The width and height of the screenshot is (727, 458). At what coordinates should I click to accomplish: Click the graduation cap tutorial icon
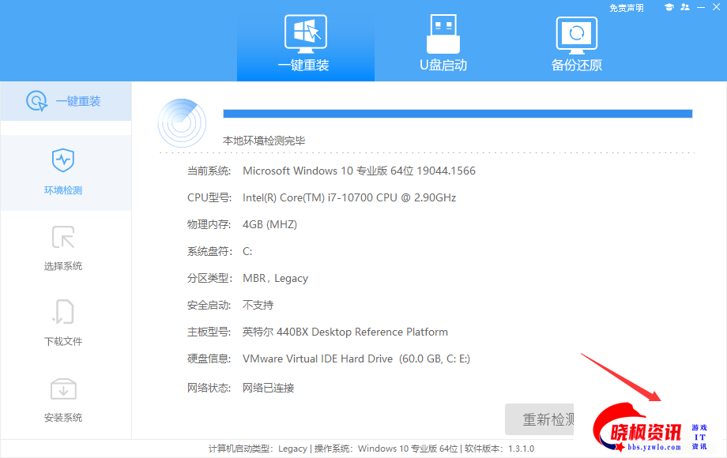point(669,7)
